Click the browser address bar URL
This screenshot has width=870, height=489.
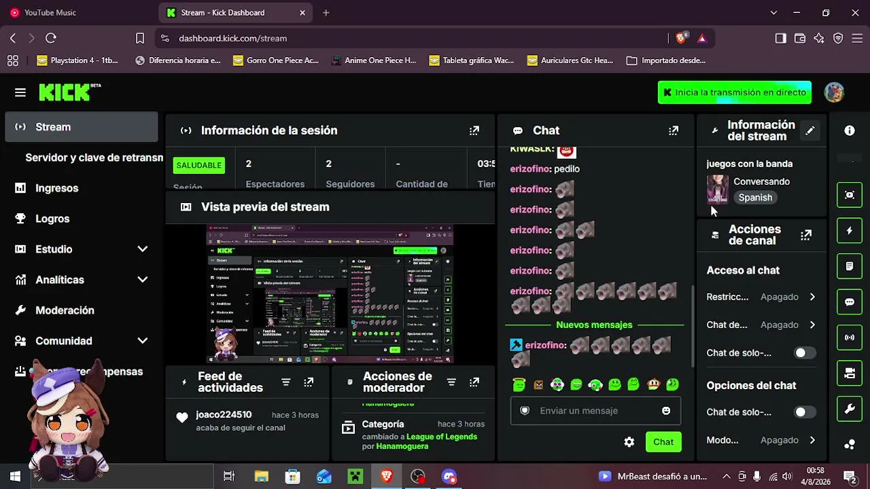tap(232, 38)
